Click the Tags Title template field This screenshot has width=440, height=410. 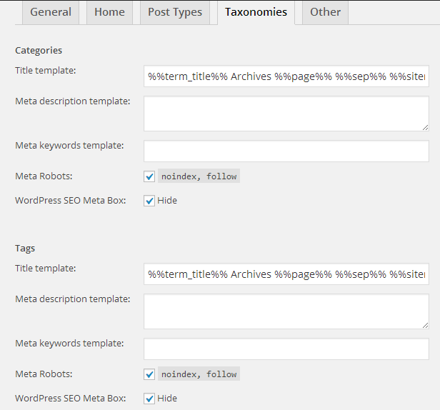(286, 274)
